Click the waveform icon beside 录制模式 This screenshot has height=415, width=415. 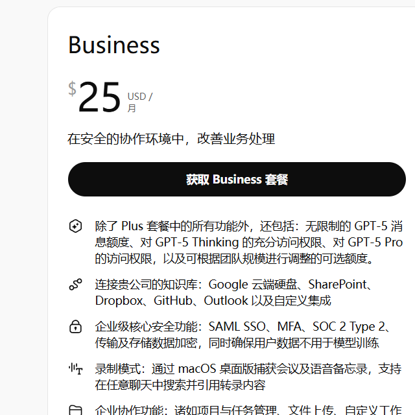pyautogui.click(x=75, y=369)
